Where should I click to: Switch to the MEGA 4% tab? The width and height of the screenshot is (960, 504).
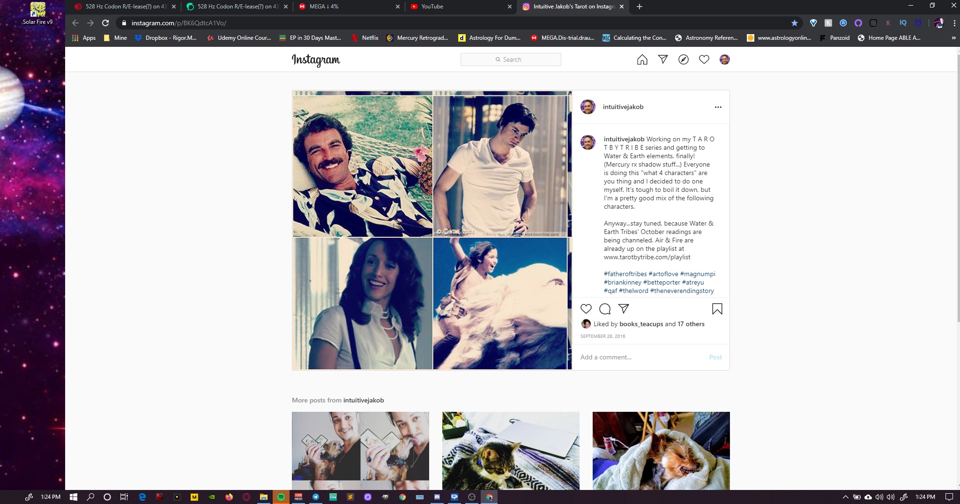[x=349, y=7]
